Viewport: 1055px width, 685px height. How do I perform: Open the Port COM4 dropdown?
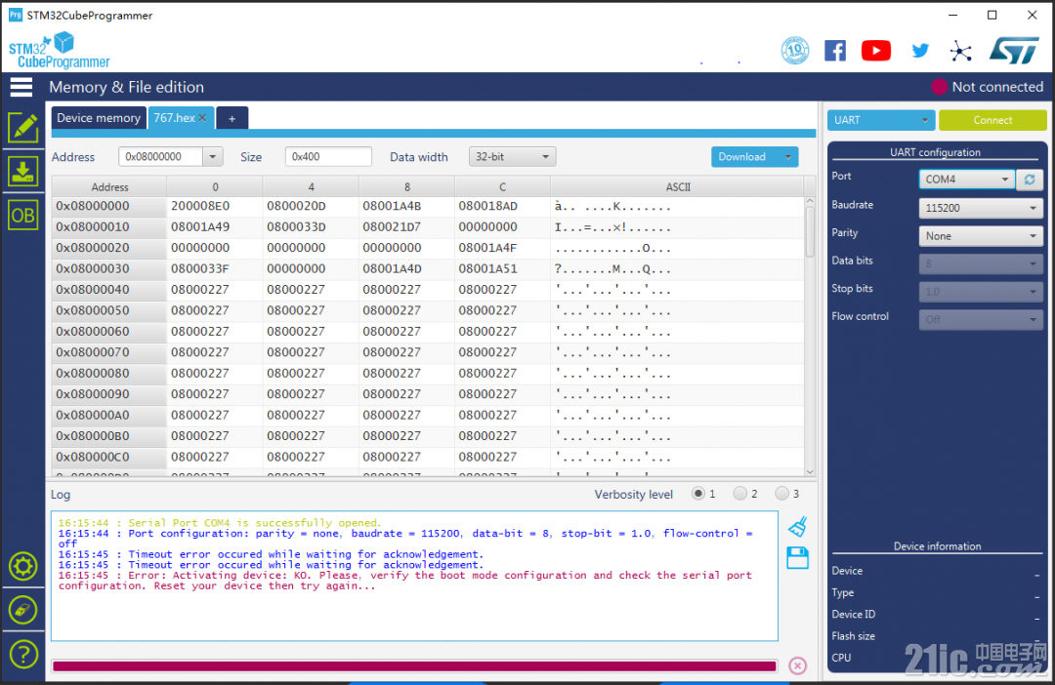(x=967, y=180)
